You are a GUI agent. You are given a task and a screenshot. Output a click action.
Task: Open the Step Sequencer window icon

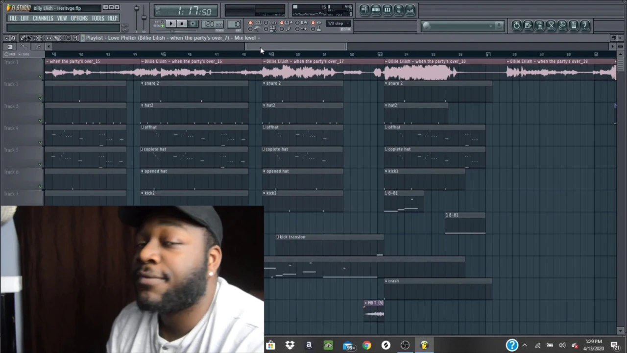(376, 9)
